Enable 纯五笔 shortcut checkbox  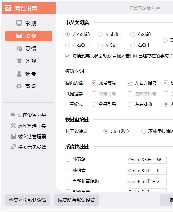68,159
